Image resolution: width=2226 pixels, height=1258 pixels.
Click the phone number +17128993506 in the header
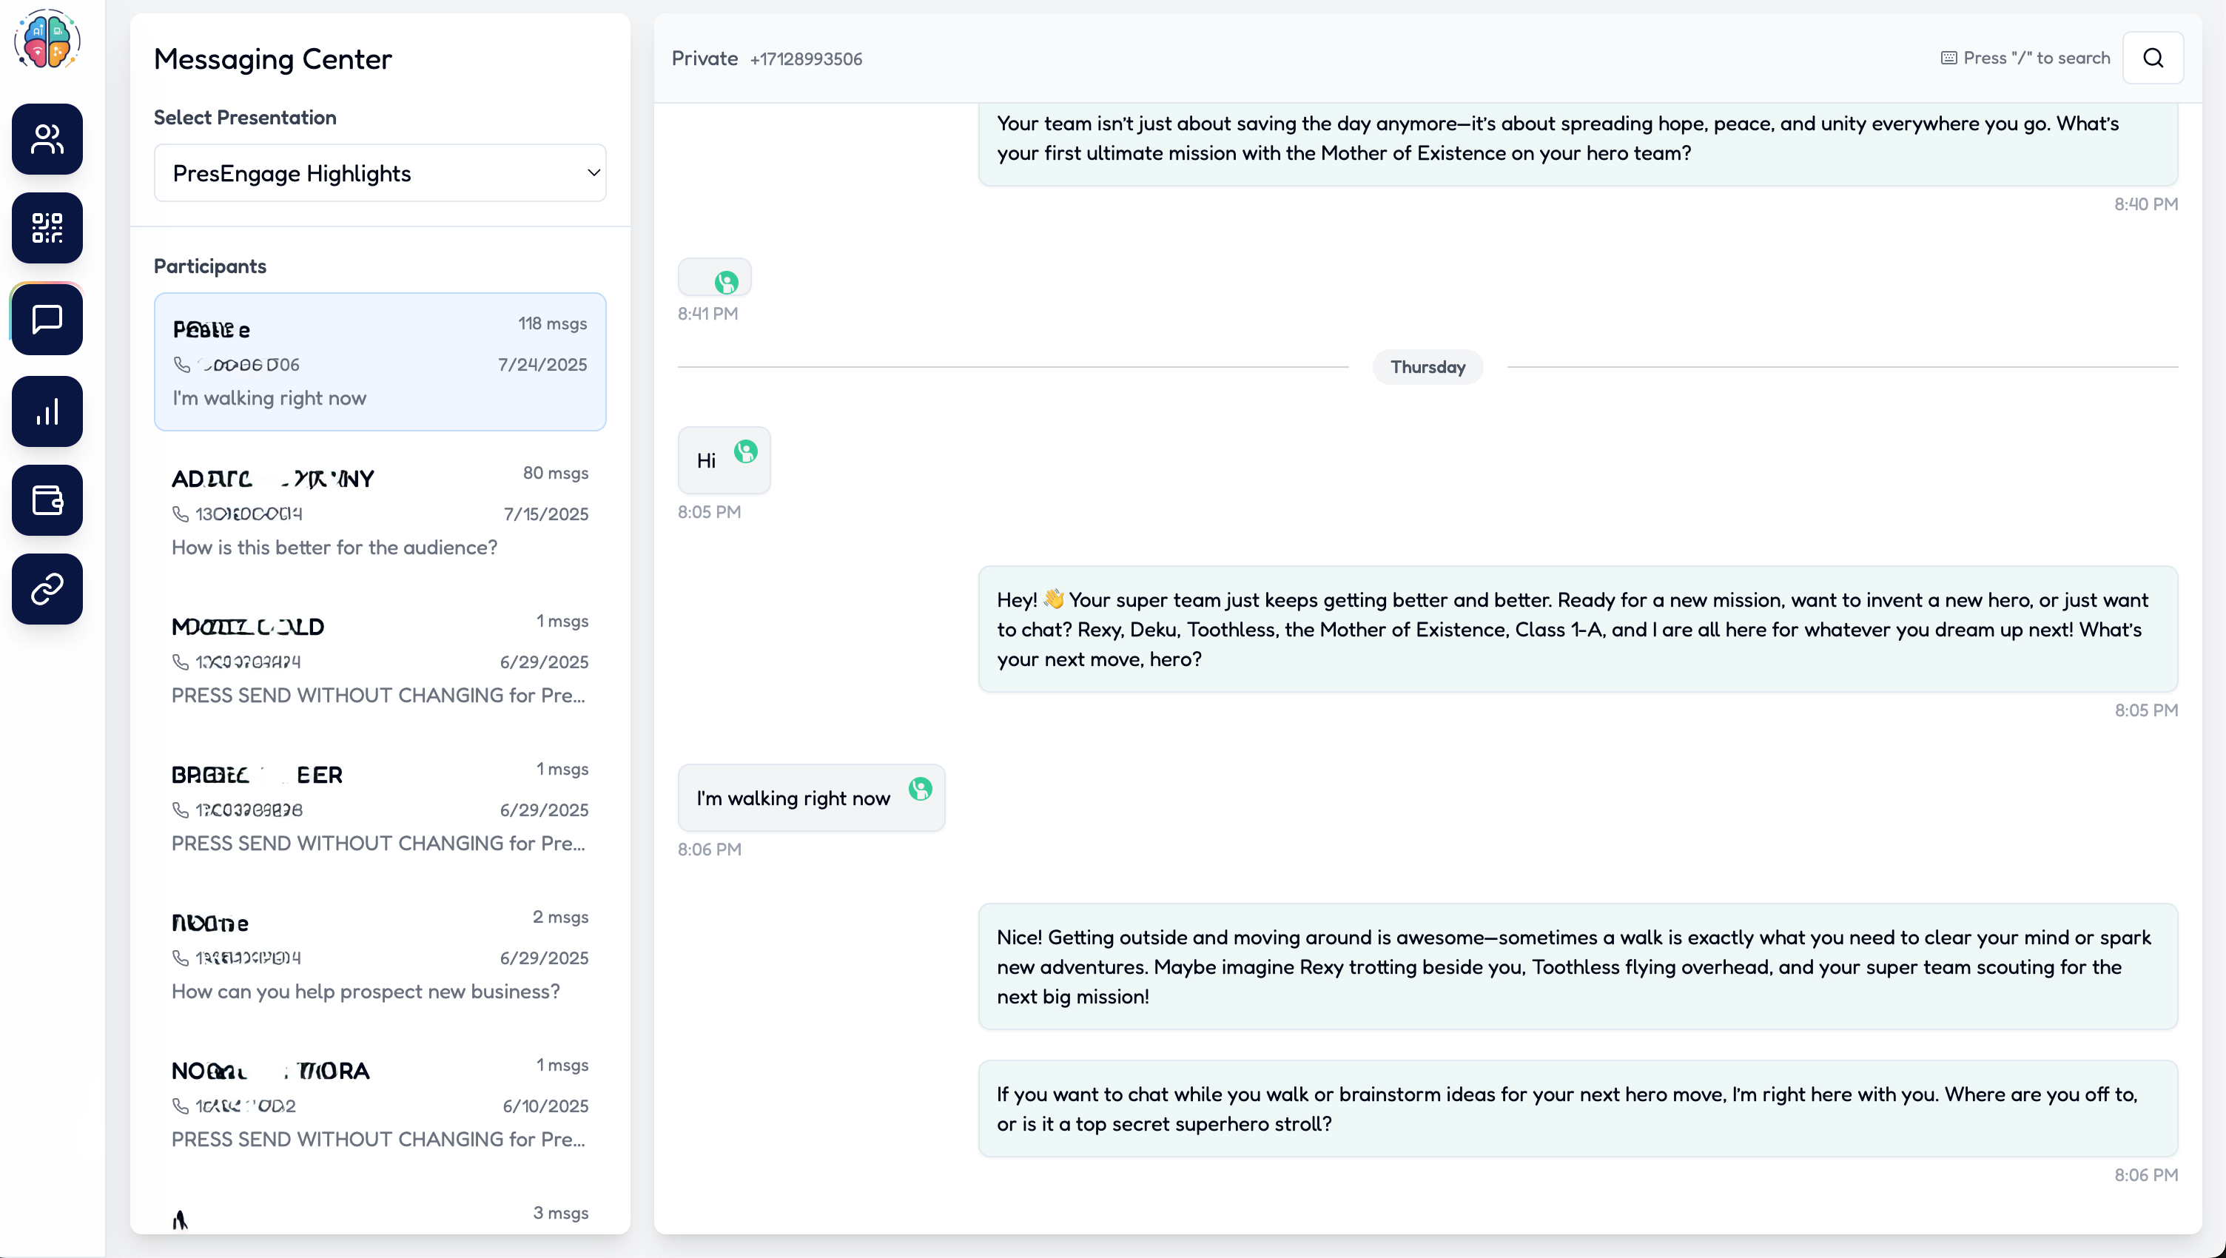coord(805,58)
